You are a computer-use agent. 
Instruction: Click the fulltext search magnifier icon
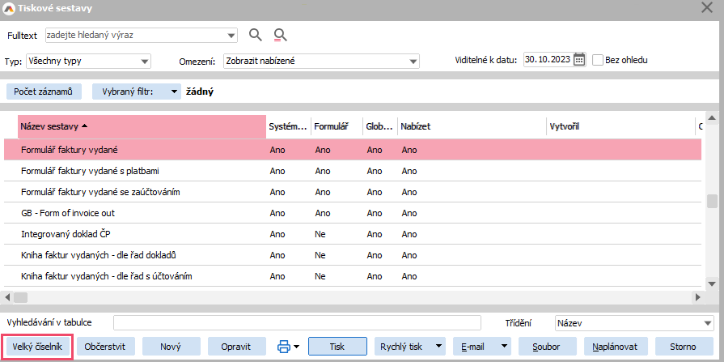coord(256,35)
